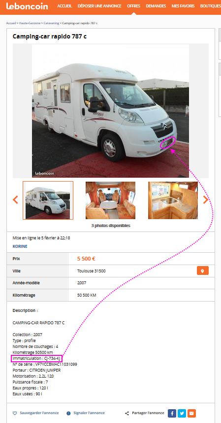Go to Déposer une annonce
Viewport: 221px width, 423px height.
[x=99, y=6]
